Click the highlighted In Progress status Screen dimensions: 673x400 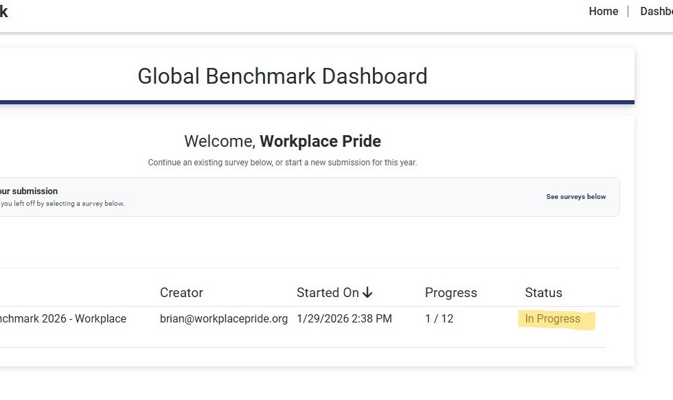[x=553, y=319]
